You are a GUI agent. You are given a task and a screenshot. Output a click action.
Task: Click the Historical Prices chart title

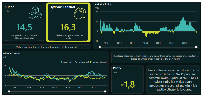[12, 53]
